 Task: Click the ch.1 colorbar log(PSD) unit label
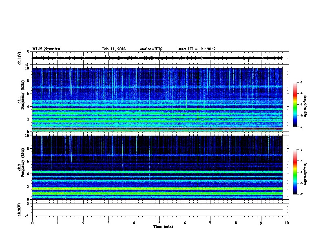[x=305, y=106]
